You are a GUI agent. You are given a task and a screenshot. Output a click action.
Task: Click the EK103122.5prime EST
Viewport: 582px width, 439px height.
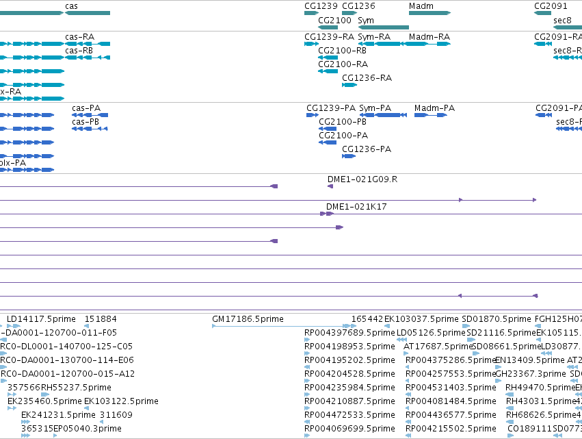point(87,408)
